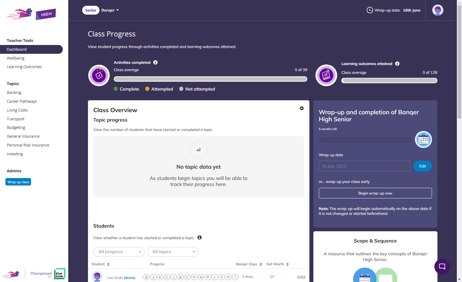
Task: Sort the table by Net Worth
Action: 278,264
